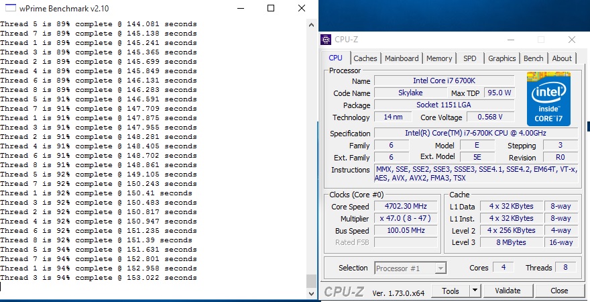
Task: Open the SPD tab
Action: coord(469,58)
